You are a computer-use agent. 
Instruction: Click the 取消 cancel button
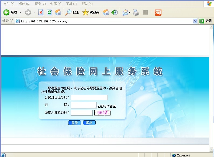89,123
